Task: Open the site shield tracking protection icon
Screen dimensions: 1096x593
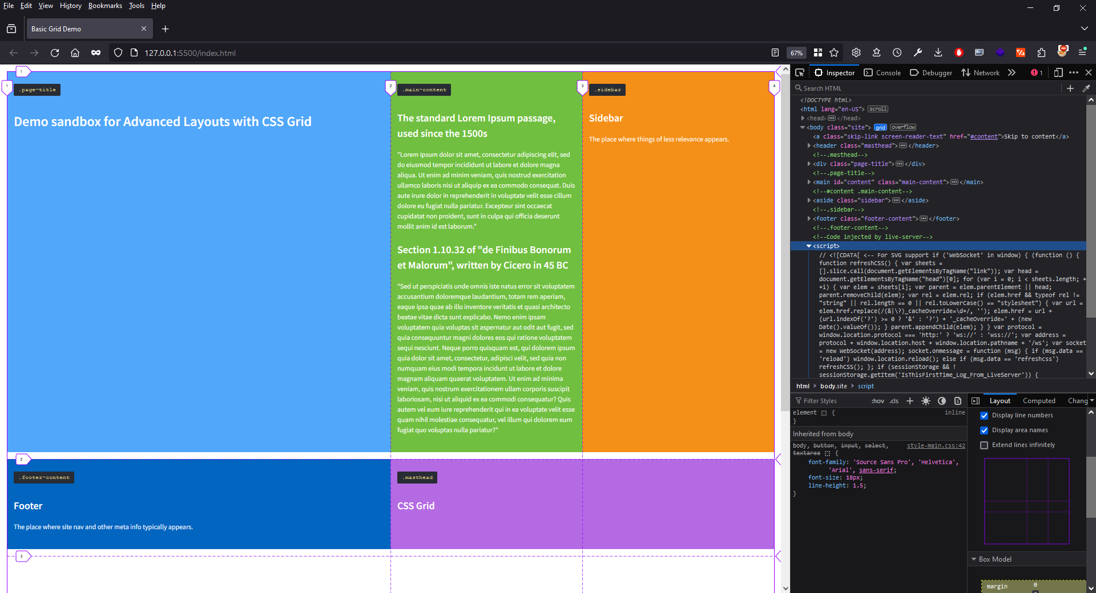Action: pyautogui.click(x=118, y=52)
